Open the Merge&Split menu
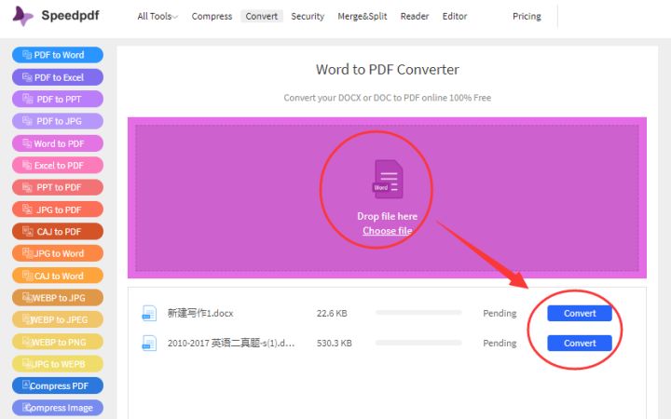Viewport: 671px width, 419px height. (362, 16)
